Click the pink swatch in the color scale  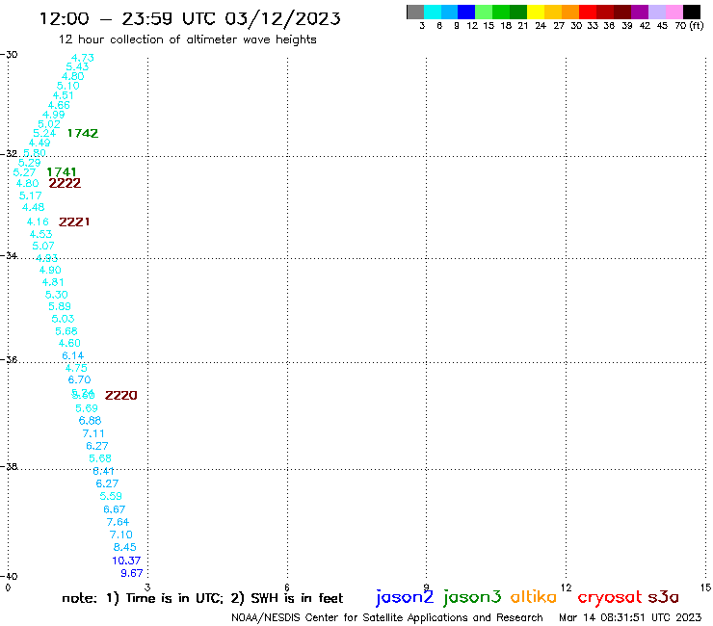click(674, 12)
